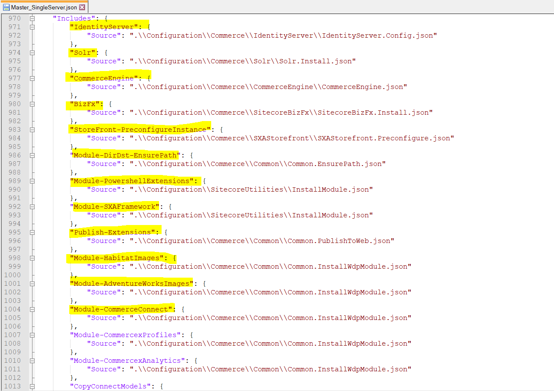Collapse the CopyConnectModels fold marker

click(32, 386)
